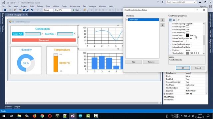Launch Firefox from the taskbar
The height and width of the screenshot is (119, 213).
coord(35,116)
